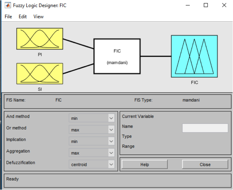Click the PI label under input

[40, 55]
